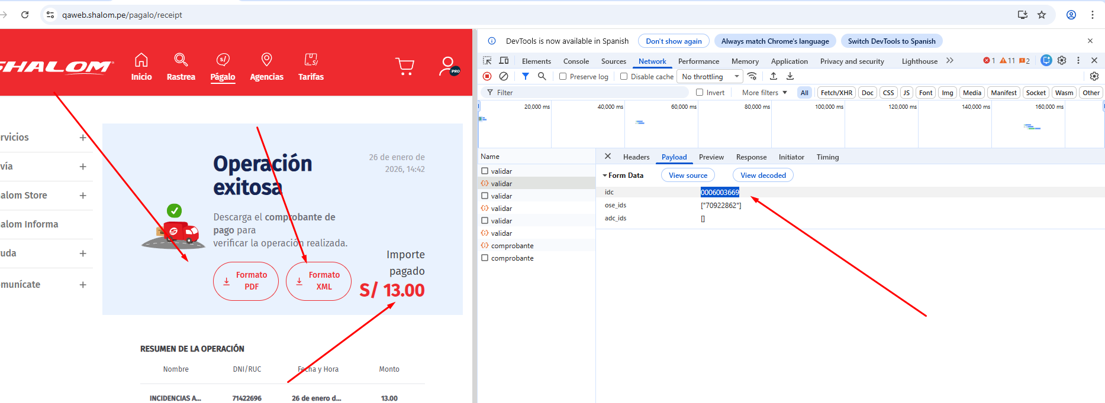
Task: Toggle the Invert filter checkbox
Action: pos(700,92)
